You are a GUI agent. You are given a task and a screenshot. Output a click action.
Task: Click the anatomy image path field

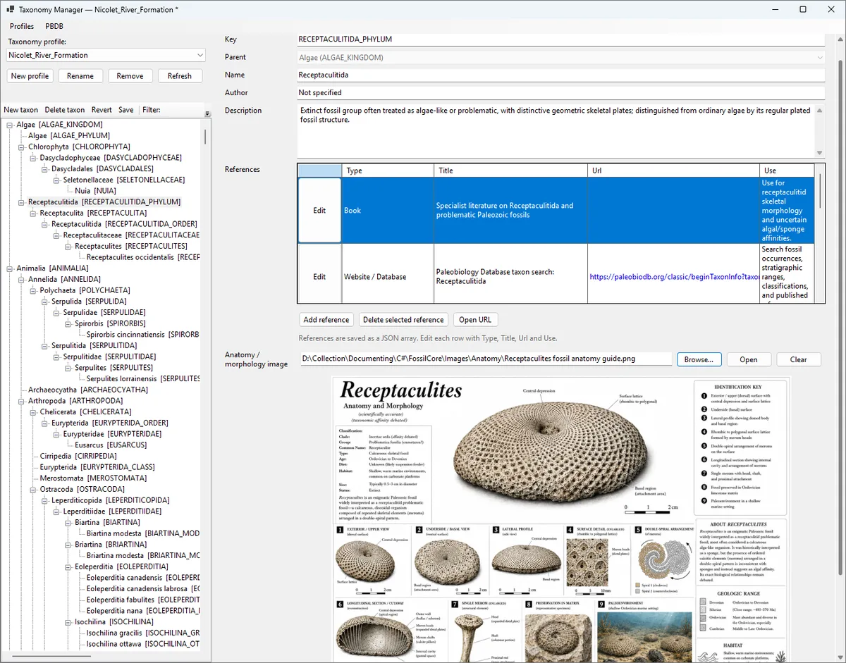(x=485, y=359)
